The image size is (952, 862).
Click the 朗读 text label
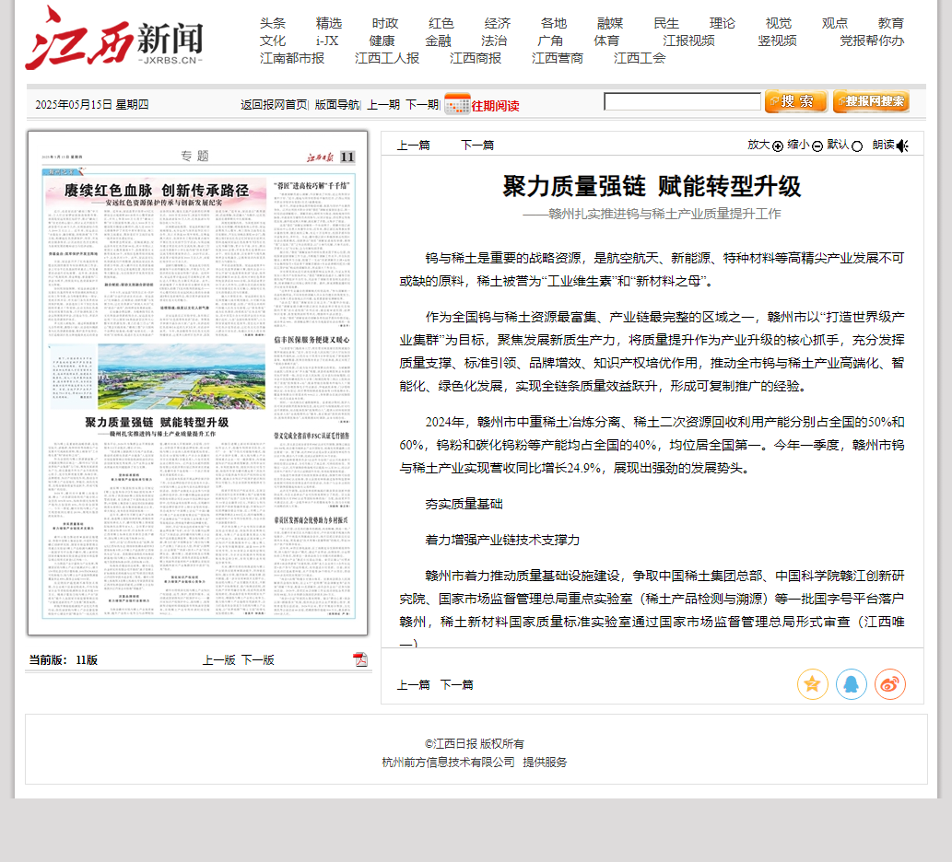[x=884, y=145]
